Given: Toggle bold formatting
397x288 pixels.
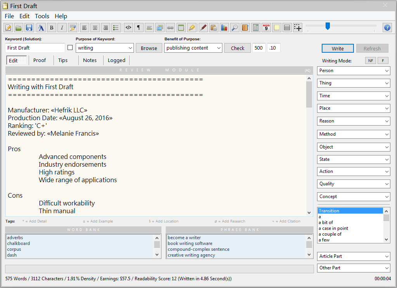Looking at the screenshot, I should tap(52, 28).
